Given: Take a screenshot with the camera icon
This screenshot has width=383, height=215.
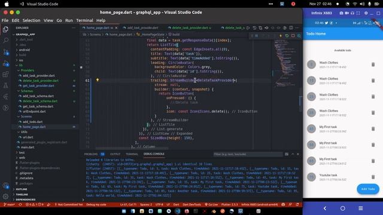Looking at the screenshot, I should click(341, 13).
